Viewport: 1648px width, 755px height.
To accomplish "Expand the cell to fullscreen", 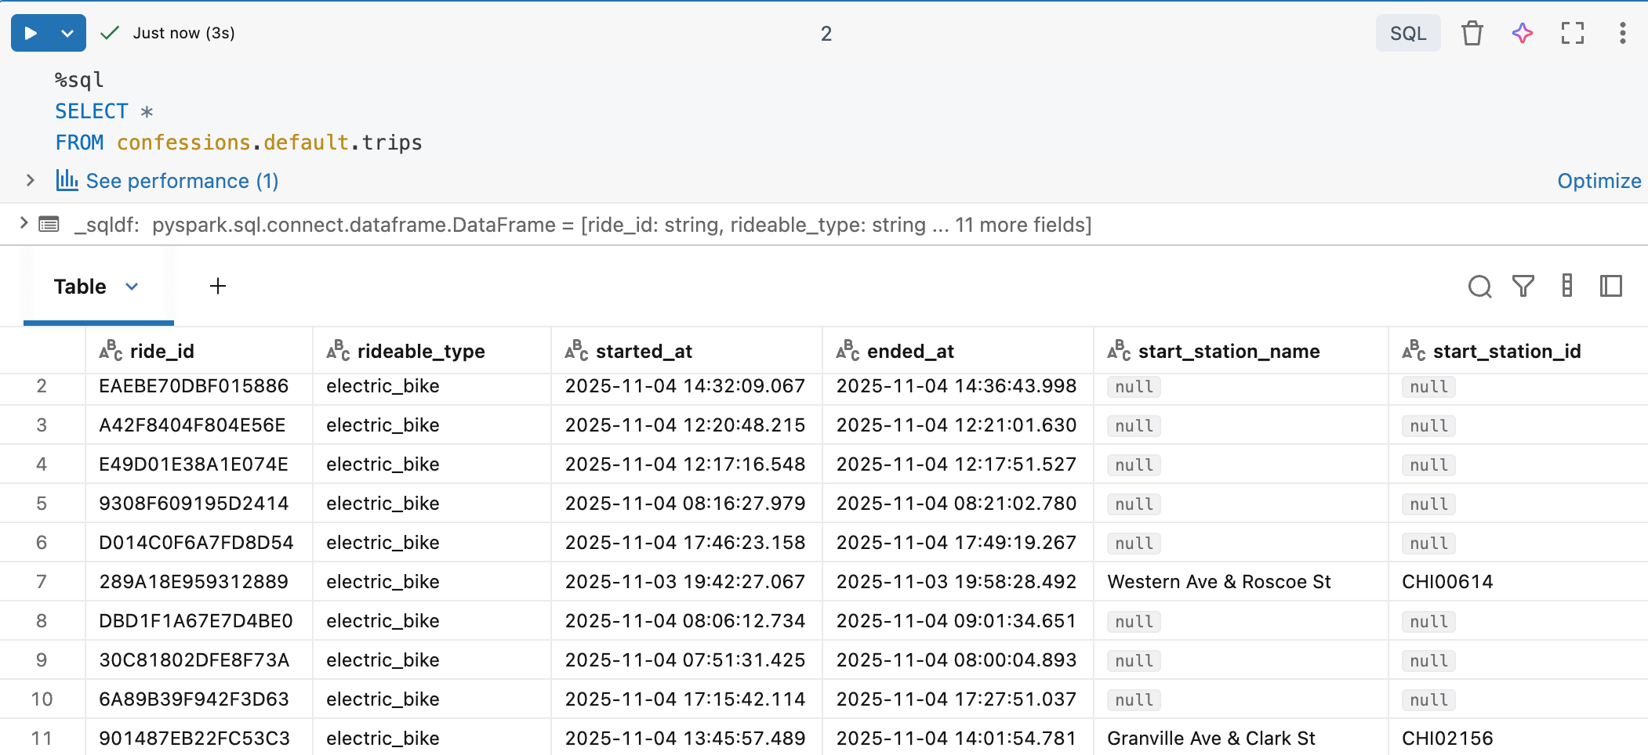I will 1571,33.
